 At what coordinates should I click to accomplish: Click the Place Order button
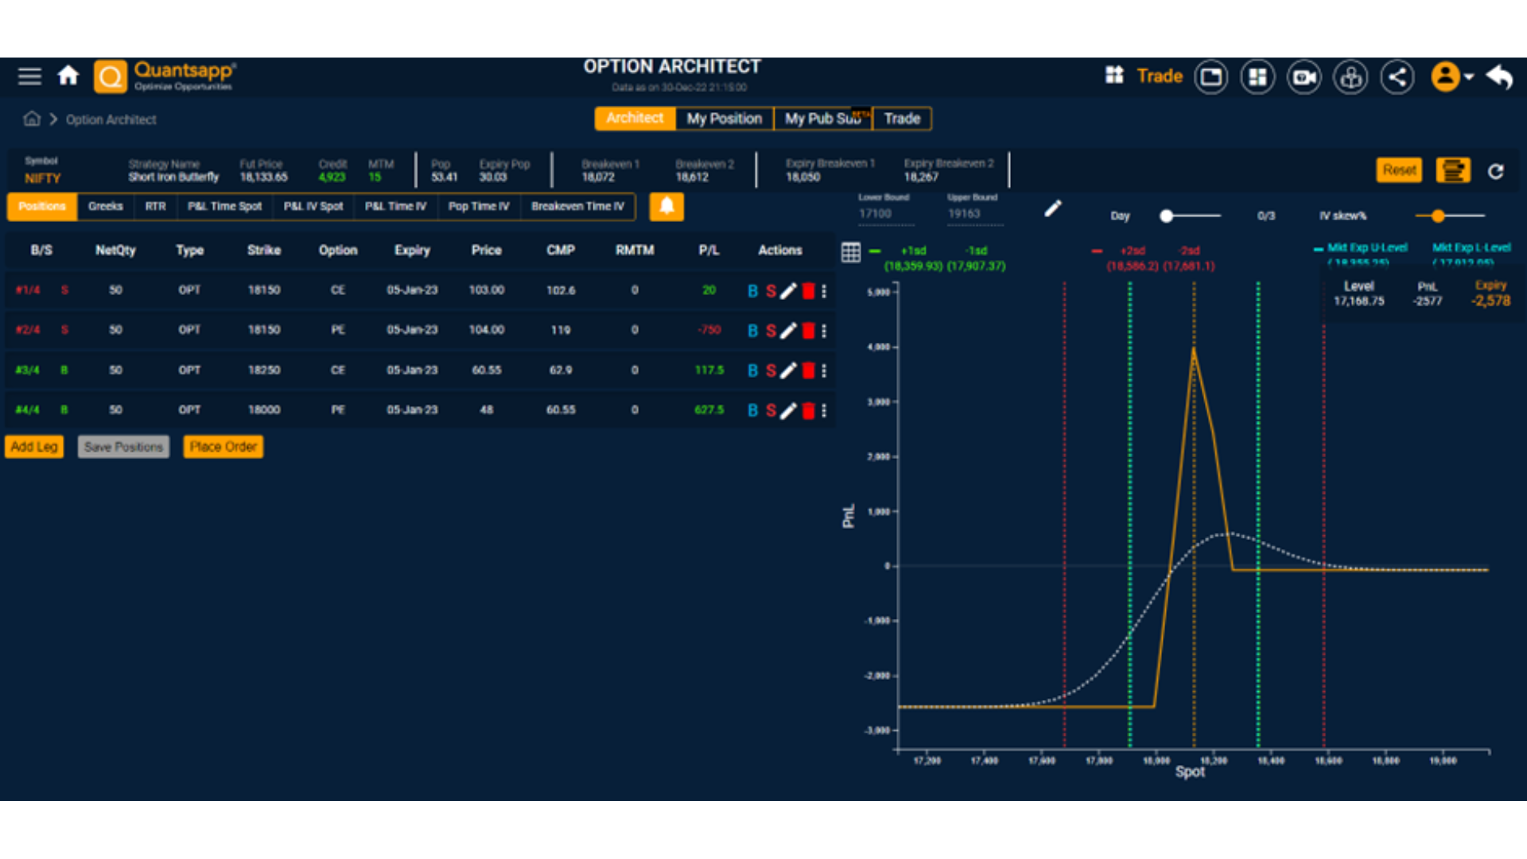point(223,447)
